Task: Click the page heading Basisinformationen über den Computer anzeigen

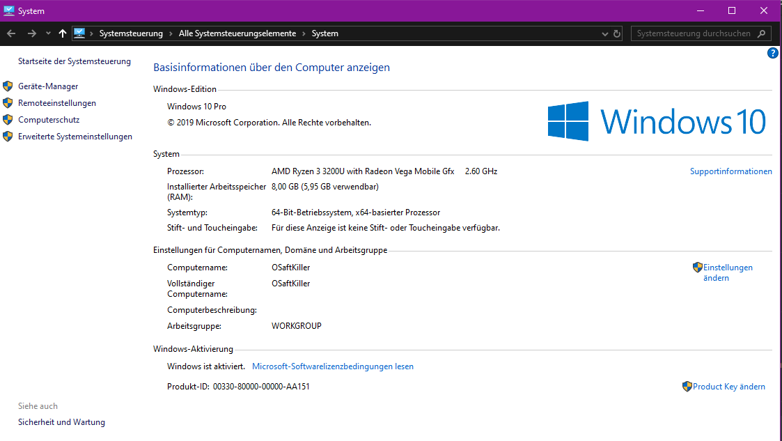Action: click(x=272, y=68)
